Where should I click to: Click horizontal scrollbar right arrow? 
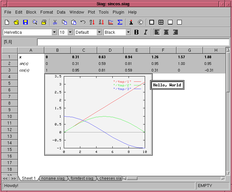coord(223,178)
